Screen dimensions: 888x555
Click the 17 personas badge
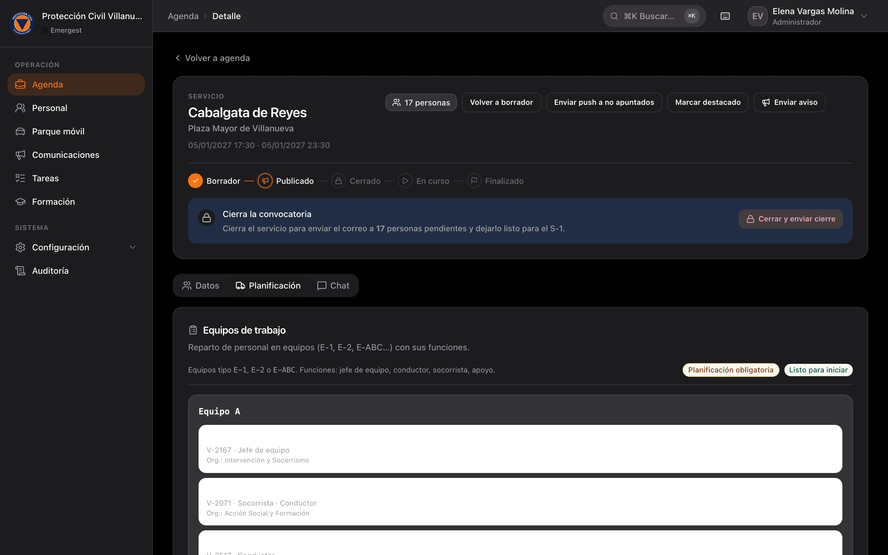(x=421, y=102)
